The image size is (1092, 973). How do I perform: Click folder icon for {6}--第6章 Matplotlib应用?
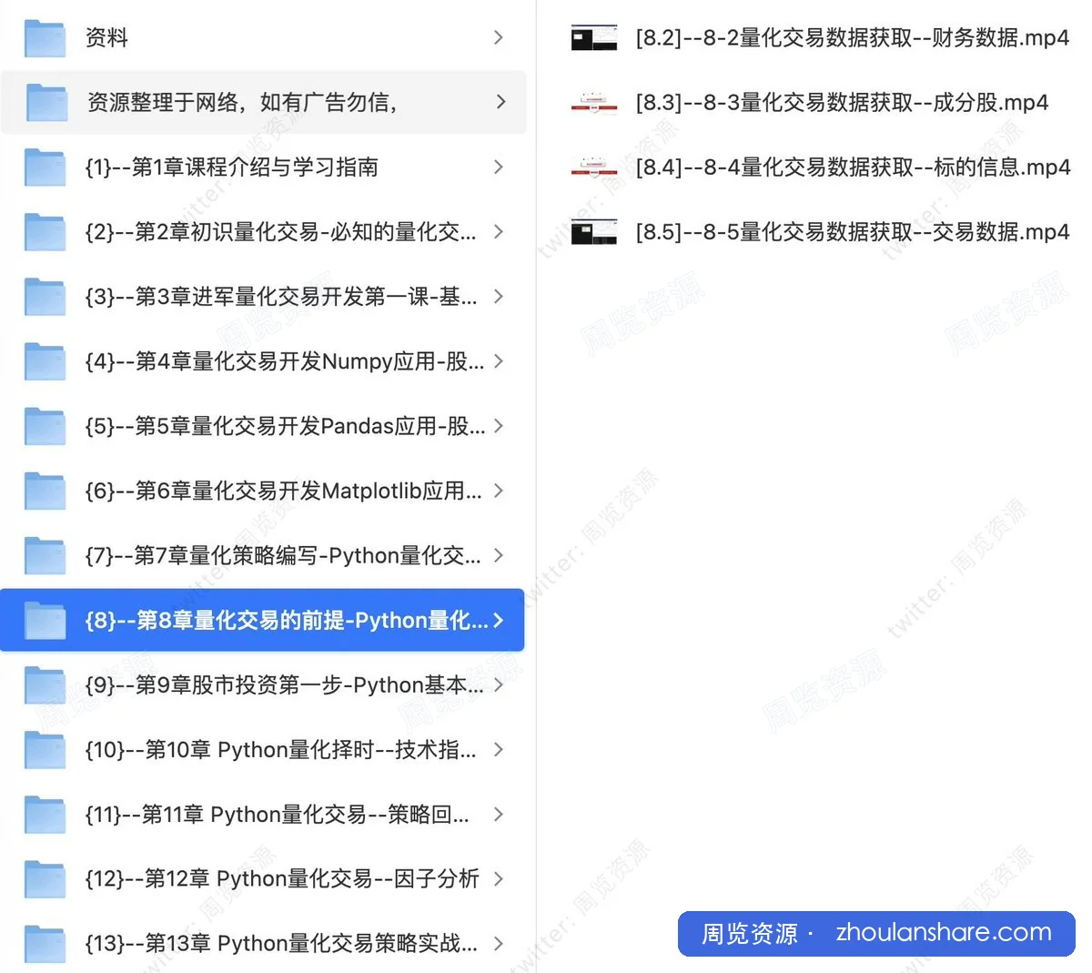tap(45, 491)
